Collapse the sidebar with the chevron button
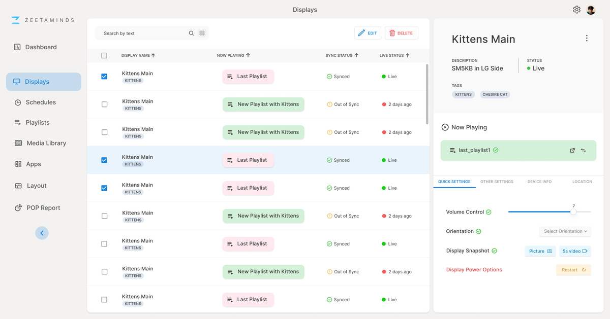 point(42,233)
